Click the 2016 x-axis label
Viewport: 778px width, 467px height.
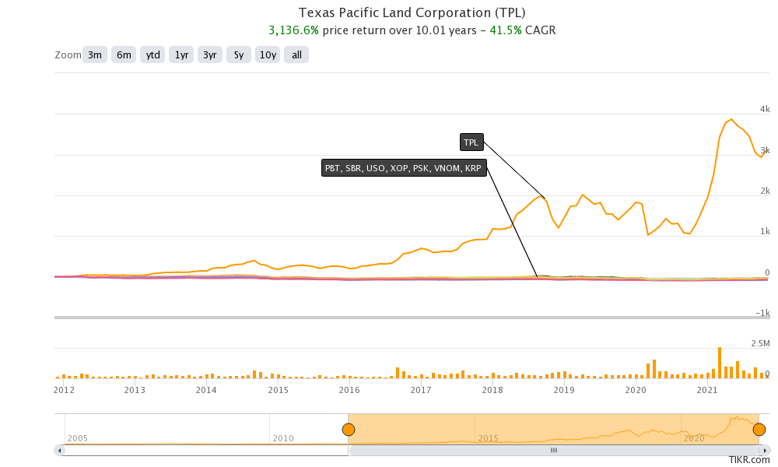(349, 390)
